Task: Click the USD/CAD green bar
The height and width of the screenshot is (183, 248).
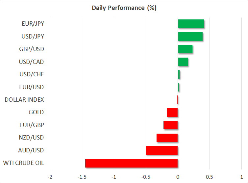Action: (183, 62)
